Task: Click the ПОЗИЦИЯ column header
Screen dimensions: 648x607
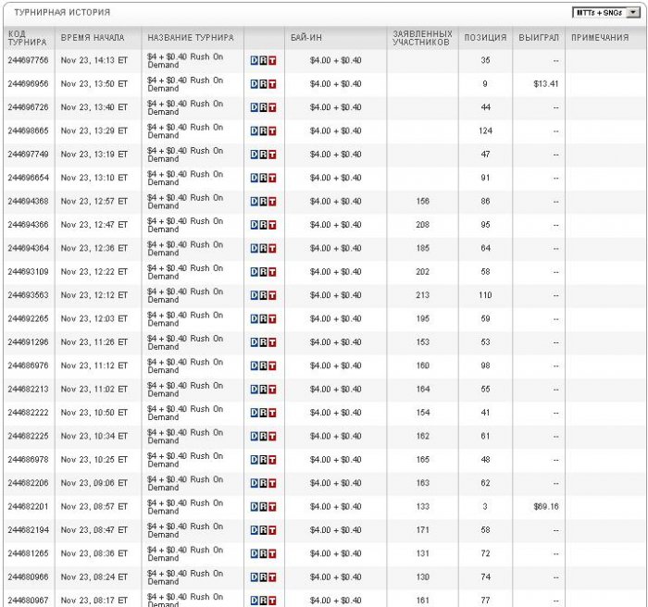Action: 485,38
